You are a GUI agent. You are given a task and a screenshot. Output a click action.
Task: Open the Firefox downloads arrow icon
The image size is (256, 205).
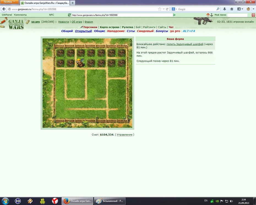point(225,9)
